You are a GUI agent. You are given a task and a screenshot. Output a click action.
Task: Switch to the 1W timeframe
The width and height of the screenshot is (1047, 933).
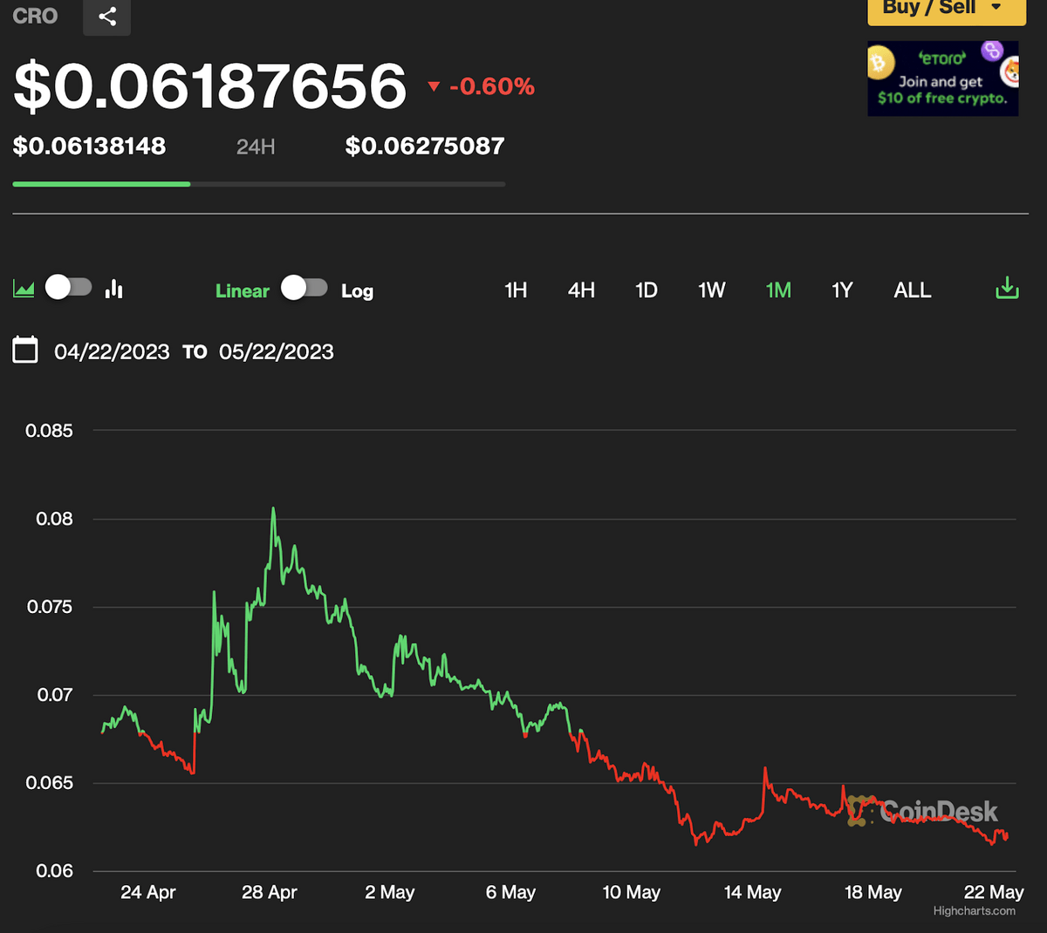coord(712,290)
